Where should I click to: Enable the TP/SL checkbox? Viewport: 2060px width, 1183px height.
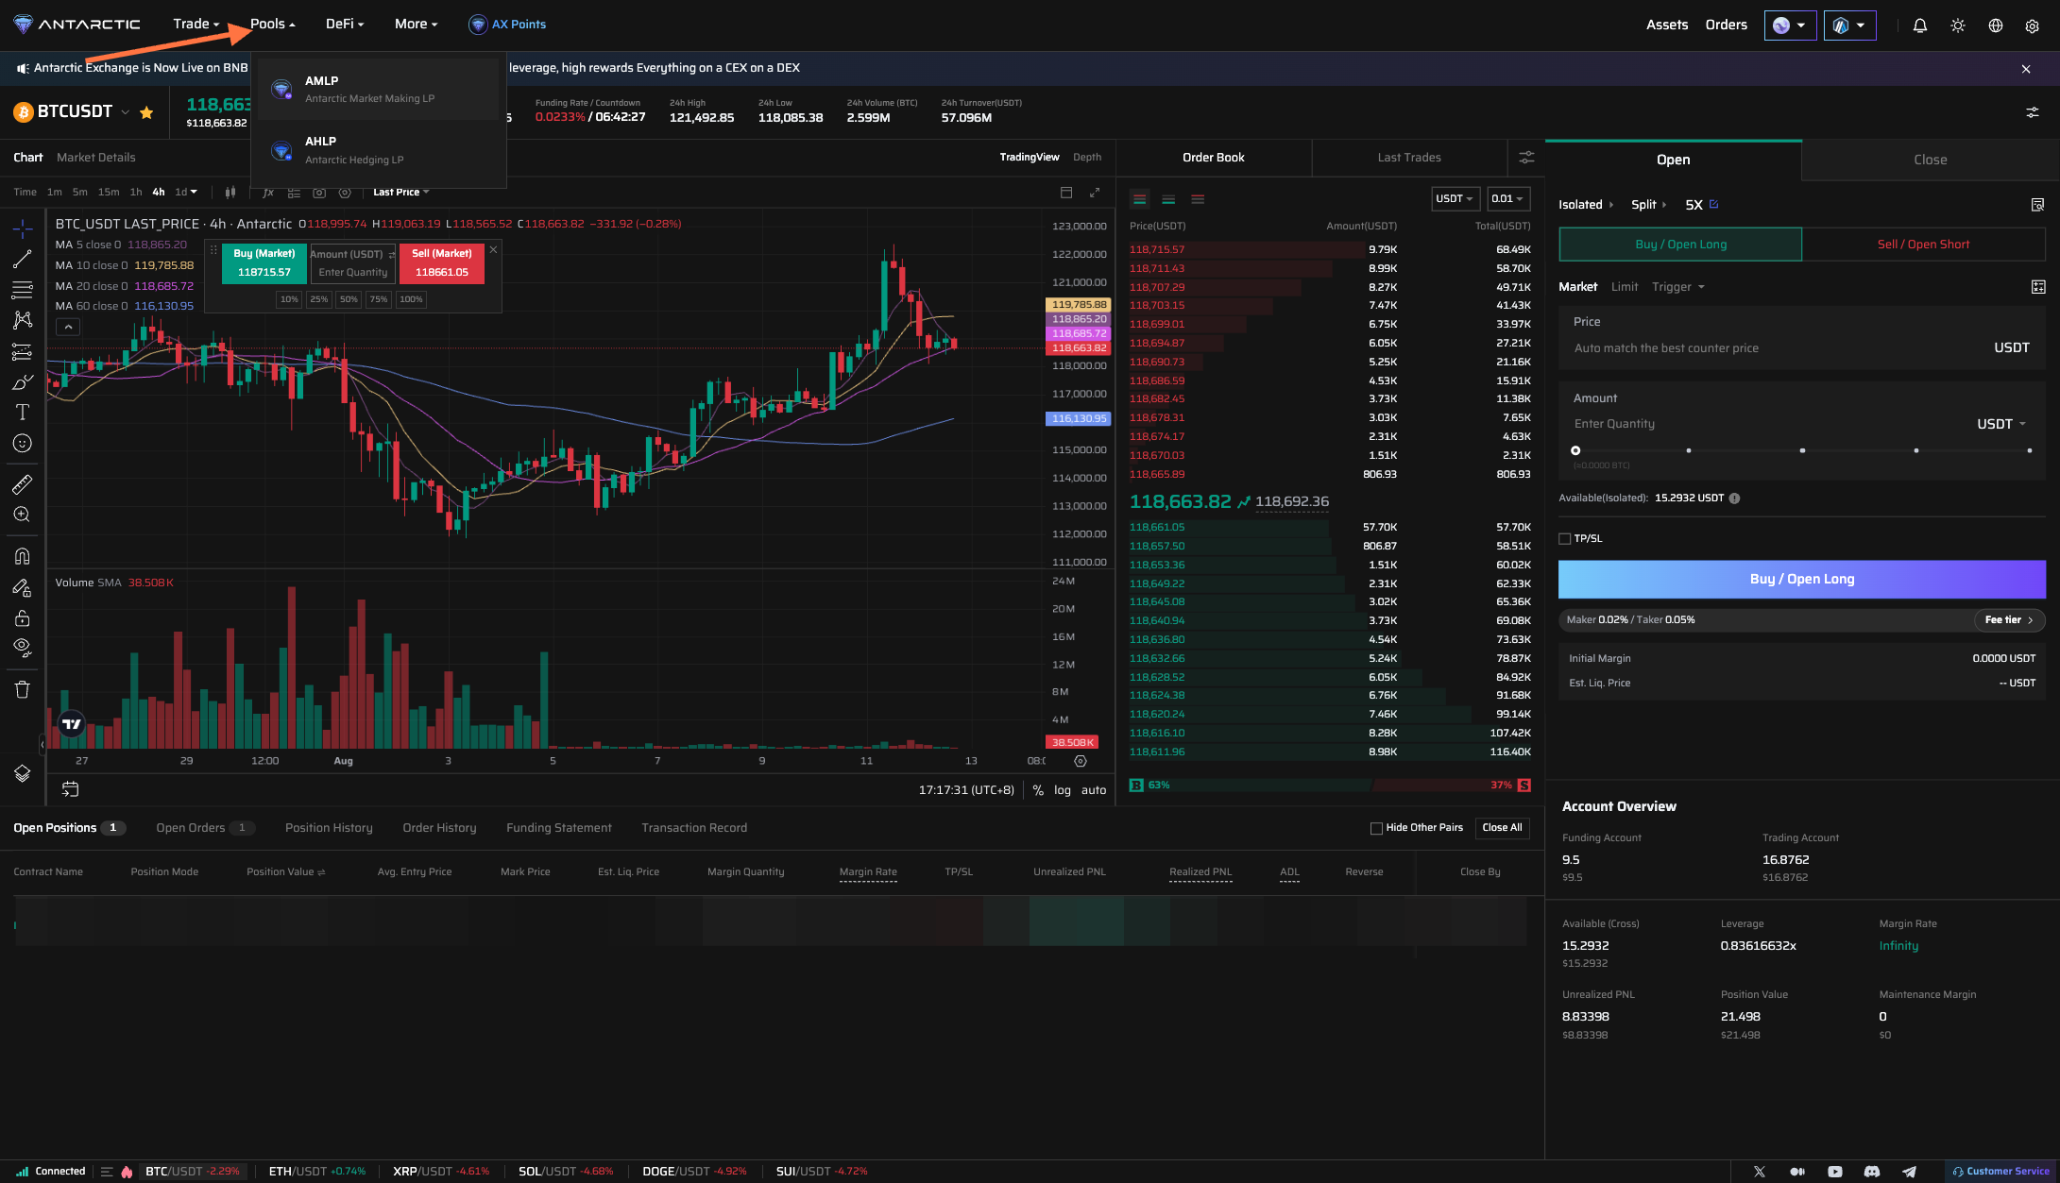click(1565, 539)
